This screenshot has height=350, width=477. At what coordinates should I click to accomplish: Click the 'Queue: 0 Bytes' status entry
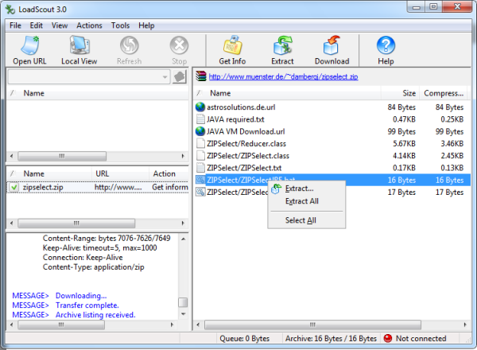pos(245,338)
